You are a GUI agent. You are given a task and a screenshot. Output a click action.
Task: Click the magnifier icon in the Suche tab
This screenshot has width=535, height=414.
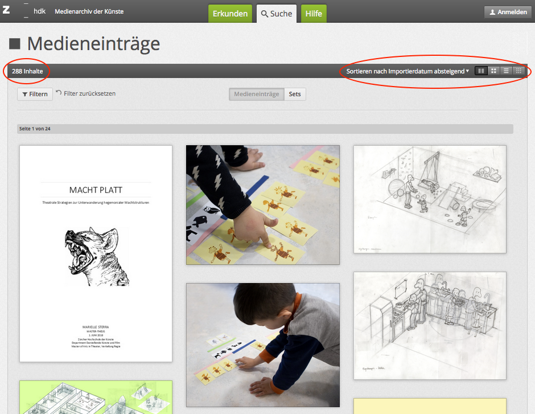pos(264,14)
